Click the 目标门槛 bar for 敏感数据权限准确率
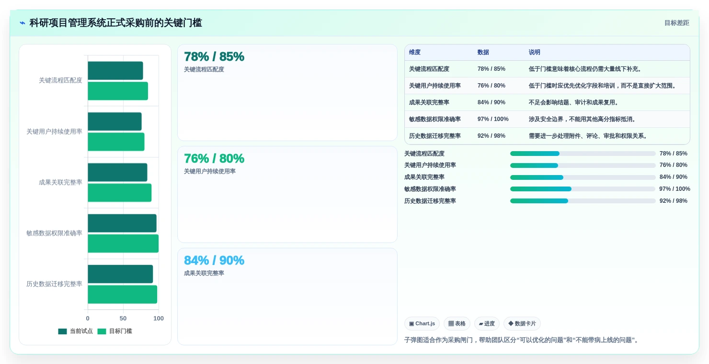This screenshot has height=364, width=709. pos(123,243)
